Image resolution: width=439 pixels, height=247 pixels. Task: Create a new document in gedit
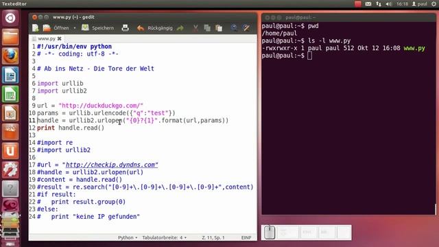(36, 28)
